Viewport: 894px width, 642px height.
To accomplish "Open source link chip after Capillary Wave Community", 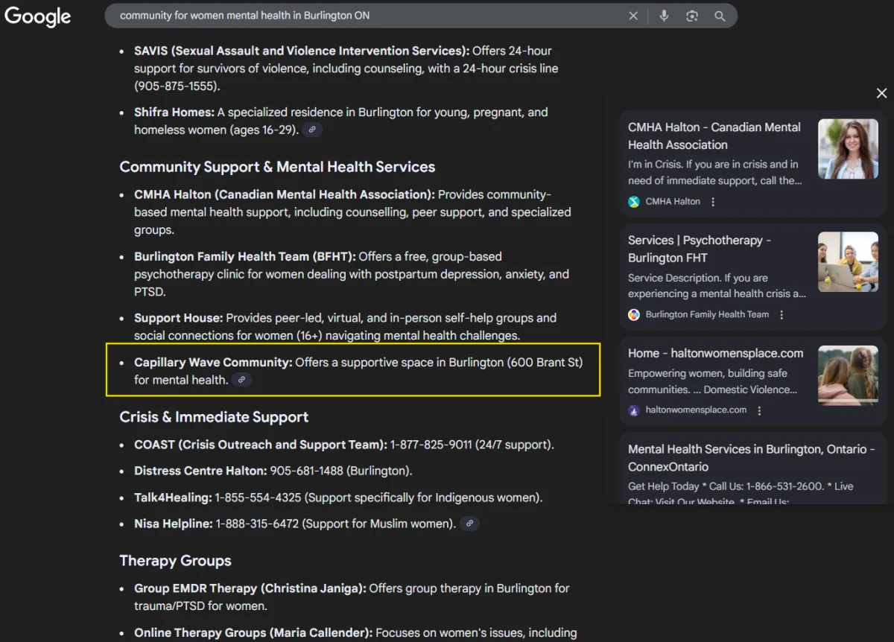I will pos(241,380).
